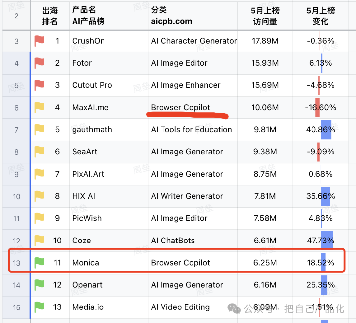The image size is (356, 323).
Task: Click the yellow flag in Coze row
Action: [x=40, y=241]
